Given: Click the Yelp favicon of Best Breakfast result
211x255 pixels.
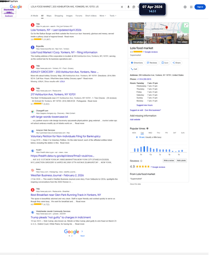Looking at the screenshot, I should tap(33, 190).
